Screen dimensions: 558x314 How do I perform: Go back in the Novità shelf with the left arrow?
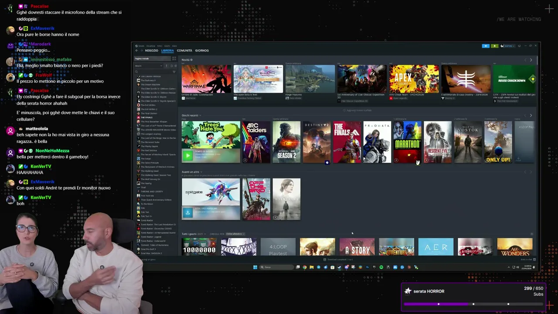coord(525,60)
